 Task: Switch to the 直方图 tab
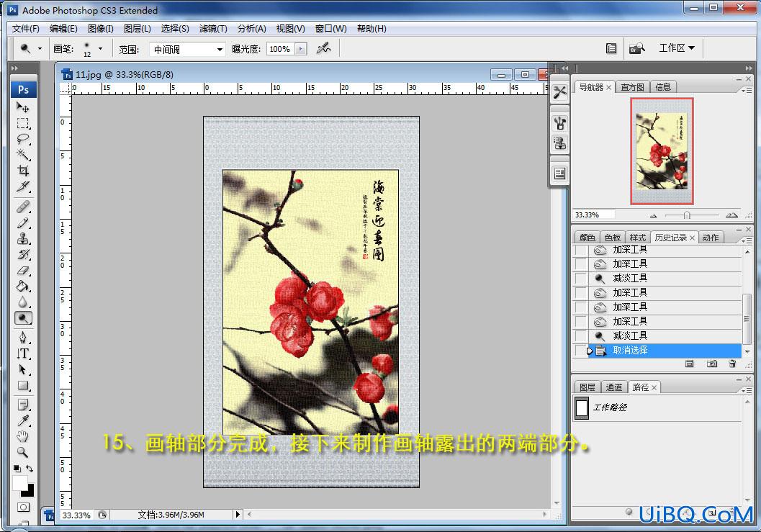tap(632, 87)
